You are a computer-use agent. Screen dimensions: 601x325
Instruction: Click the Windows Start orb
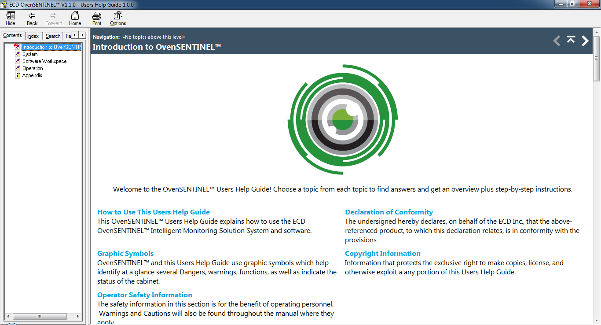(x=11, y=324)
